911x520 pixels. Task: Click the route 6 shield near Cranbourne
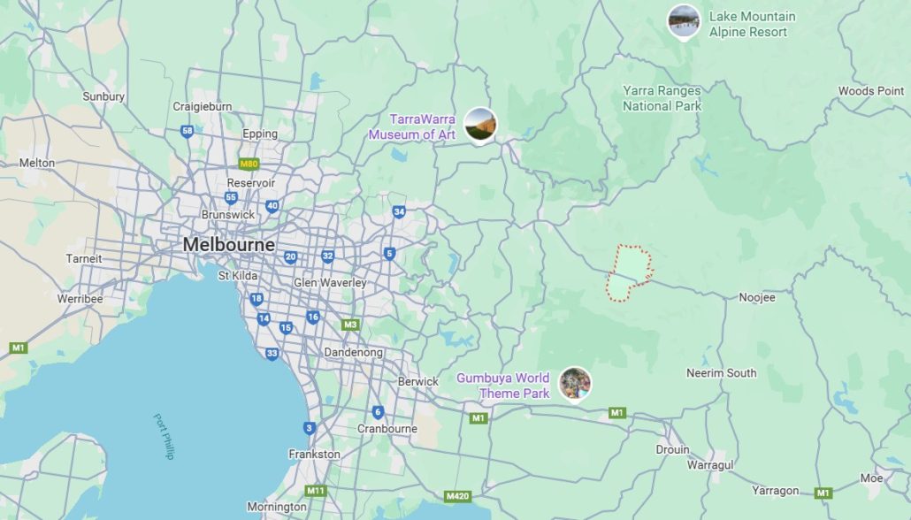point(379,412)
